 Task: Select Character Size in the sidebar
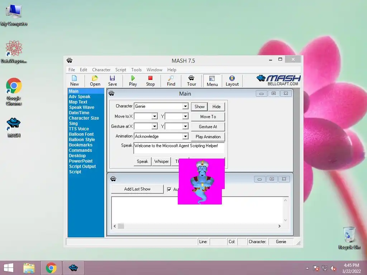point(84,118)
